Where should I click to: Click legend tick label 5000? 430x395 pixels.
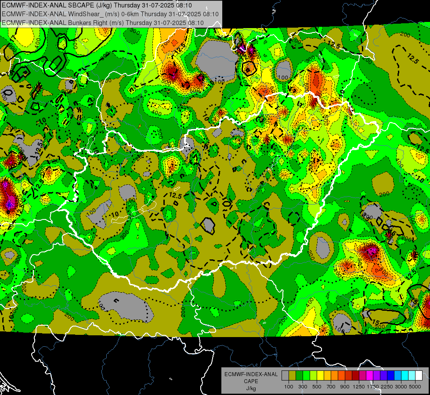[x=415, y=387]
